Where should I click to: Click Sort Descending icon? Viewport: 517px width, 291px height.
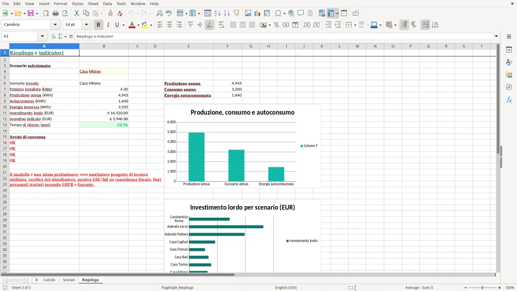click(x=227, y=13)
